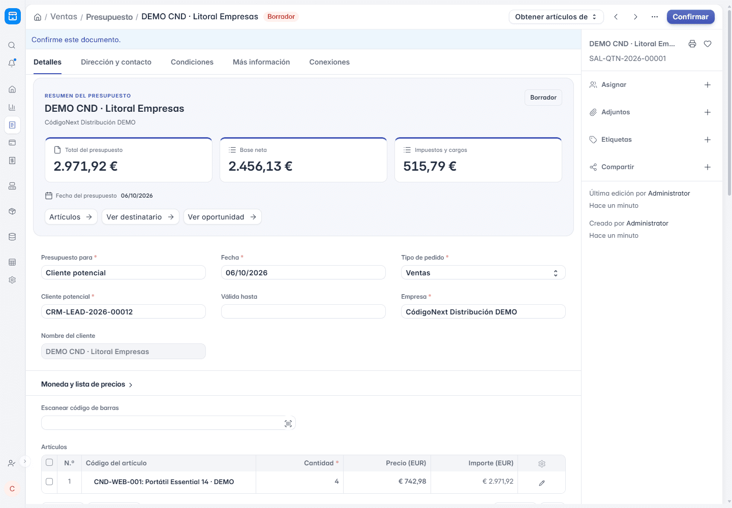The image size is (732, 508).
Task: Open the search icon in left sidebar
Action: 12,45
